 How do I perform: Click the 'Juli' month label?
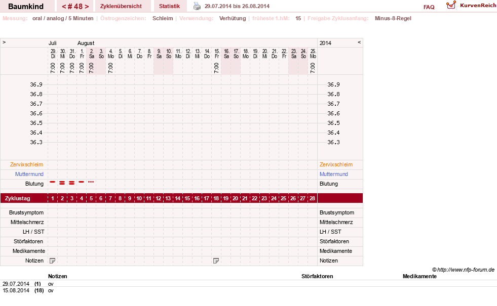tap(53, 43)
